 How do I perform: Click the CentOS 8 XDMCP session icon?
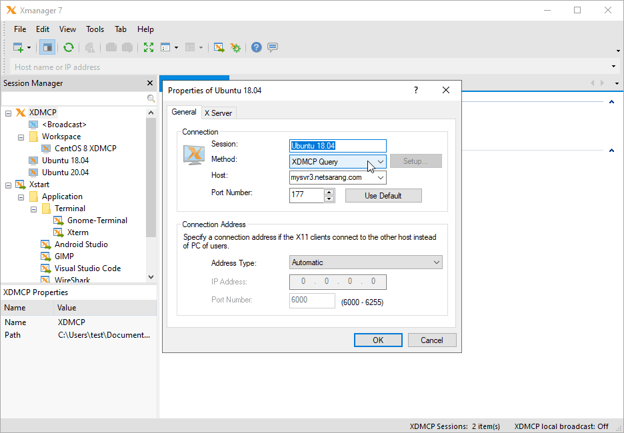[46, 149]
